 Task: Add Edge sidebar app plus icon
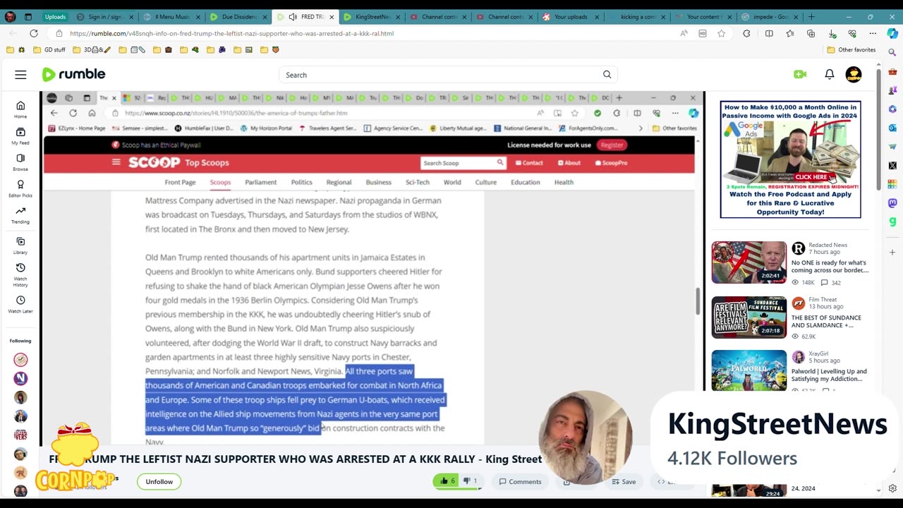tap(892, 252)
